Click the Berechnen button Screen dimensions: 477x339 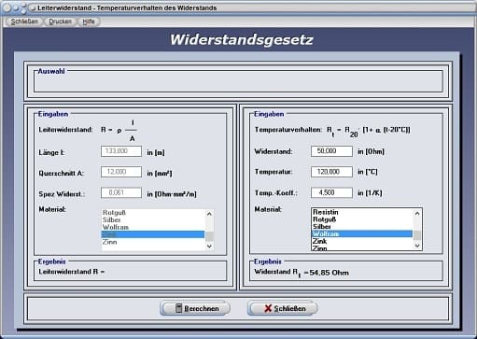tap(195, 308)
